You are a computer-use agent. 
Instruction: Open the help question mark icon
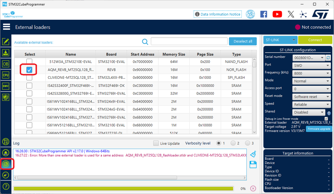[6, 187]
